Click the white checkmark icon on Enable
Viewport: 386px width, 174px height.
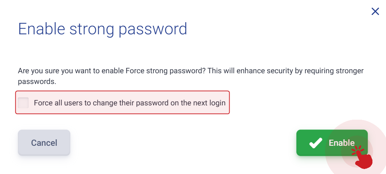click(316, 143)
